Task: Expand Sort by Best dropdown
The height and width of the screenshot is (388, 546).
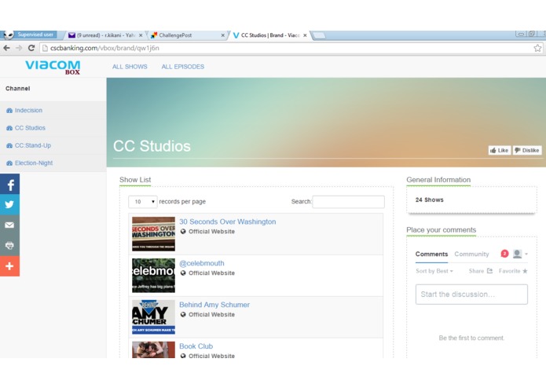Action: pos(434,271)
